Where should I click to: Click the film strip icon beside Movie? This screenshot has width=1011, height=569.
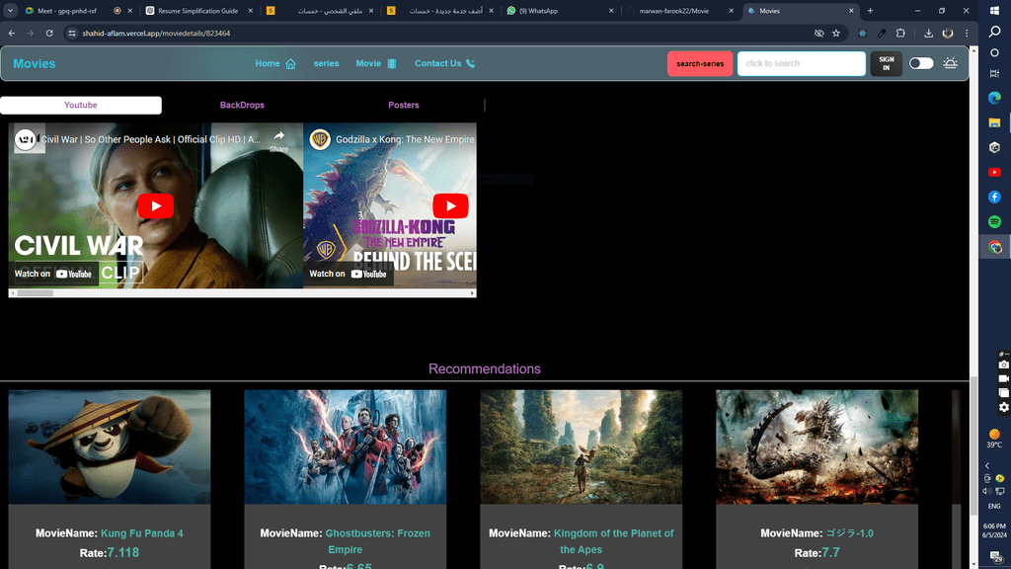coord(391,64)
